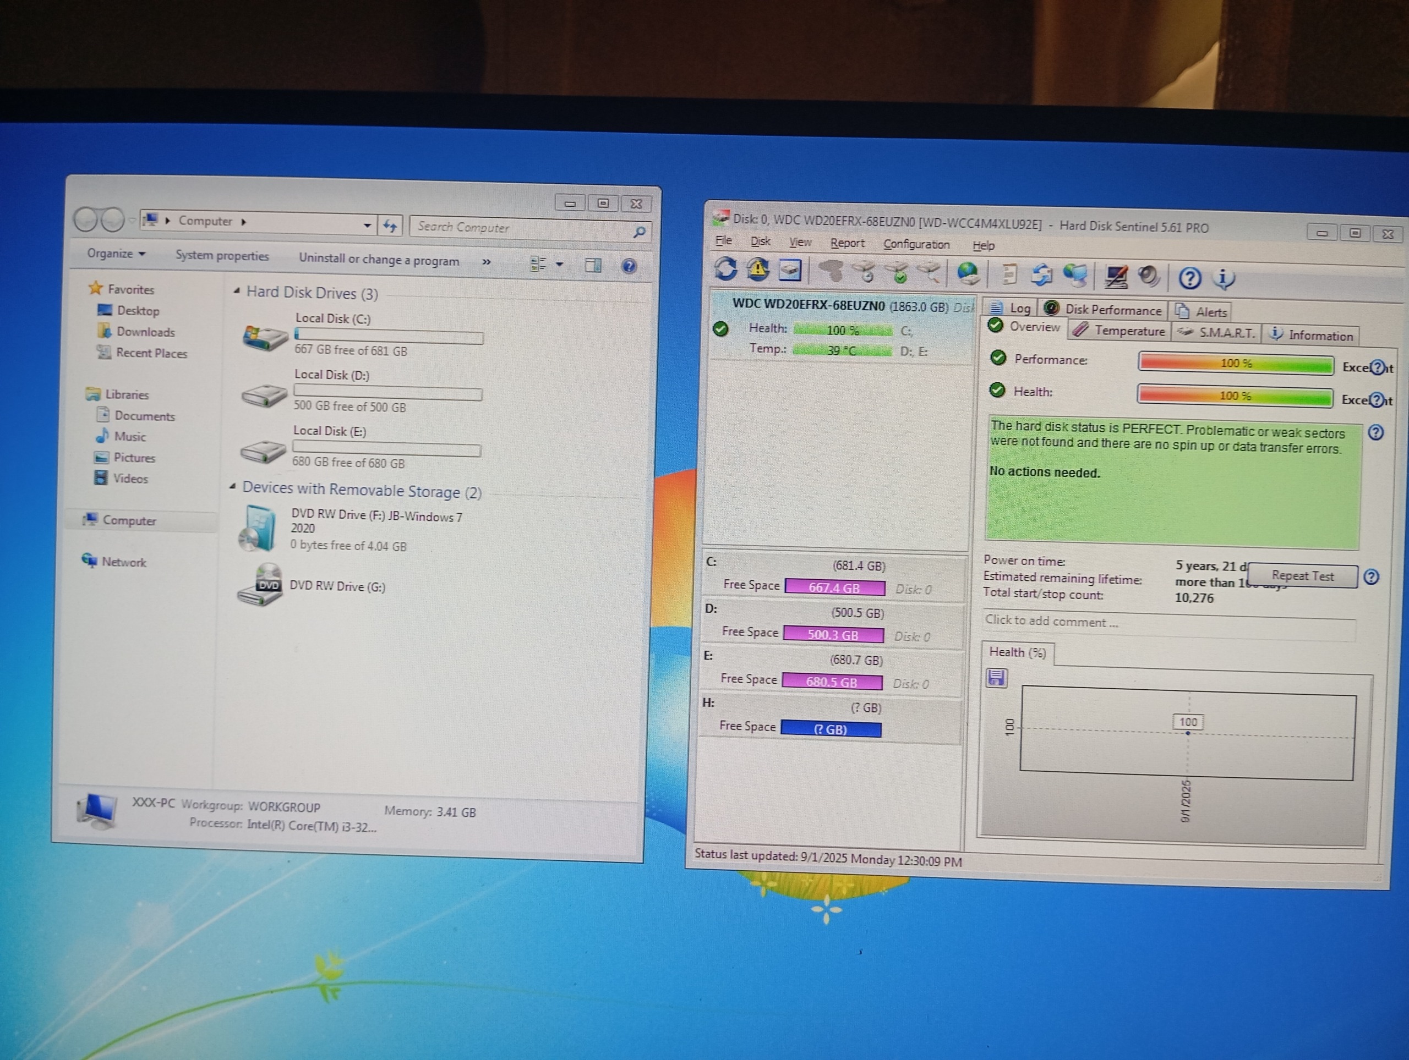
Task: Open the change-your-view dropdown arrow
Action: (559, 264)
